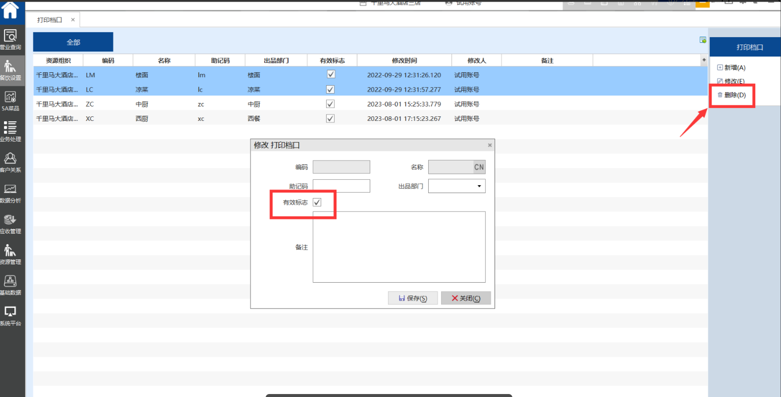The height and width of the screenshot is (397, 781).
Task: Select the 5A菜品 sidebar icon
Action: click(x=10, y=100)
